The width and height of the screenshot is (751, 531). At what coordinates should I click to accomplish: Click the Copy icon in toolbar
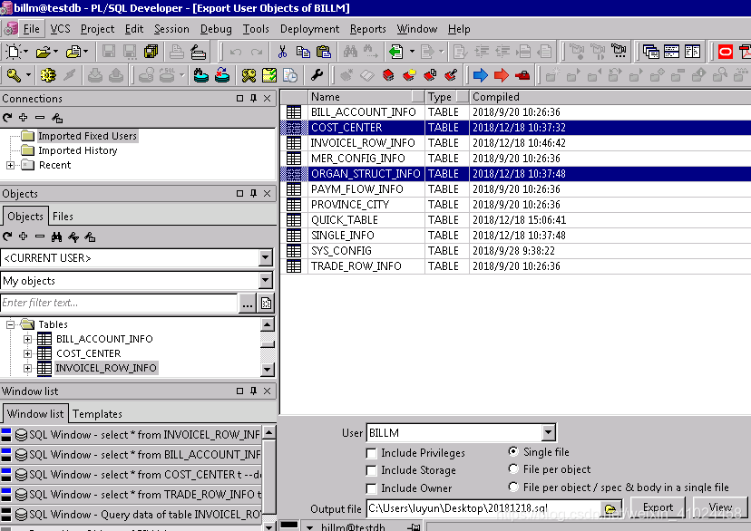pos(303,51)
